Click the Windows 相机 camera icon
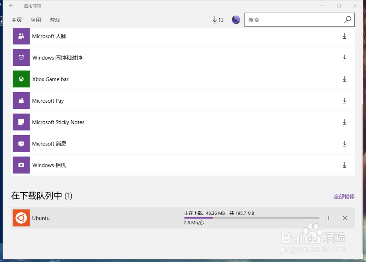Viewport: 366px width, 262px height. point(21,165)
